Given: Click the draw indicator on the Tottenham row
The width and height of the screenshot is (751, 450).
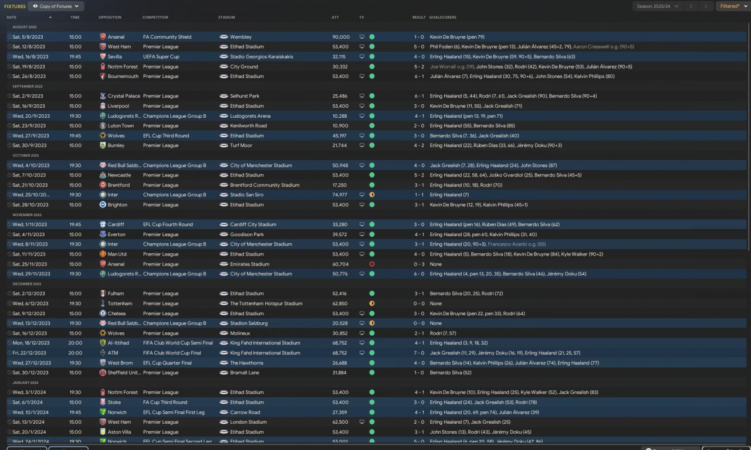Looking at the screenshot, I should [372, 304].
